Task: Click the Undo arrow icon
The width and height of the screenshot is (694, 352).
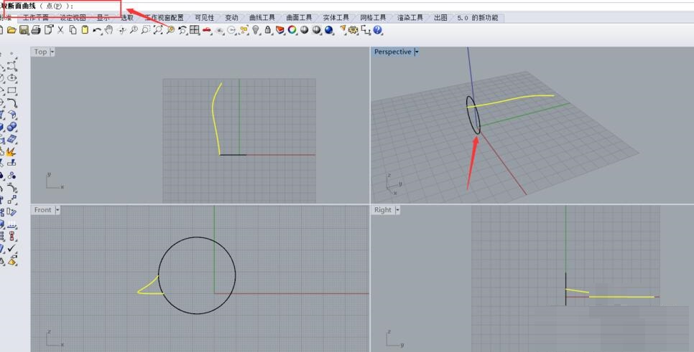Action: 96,30
